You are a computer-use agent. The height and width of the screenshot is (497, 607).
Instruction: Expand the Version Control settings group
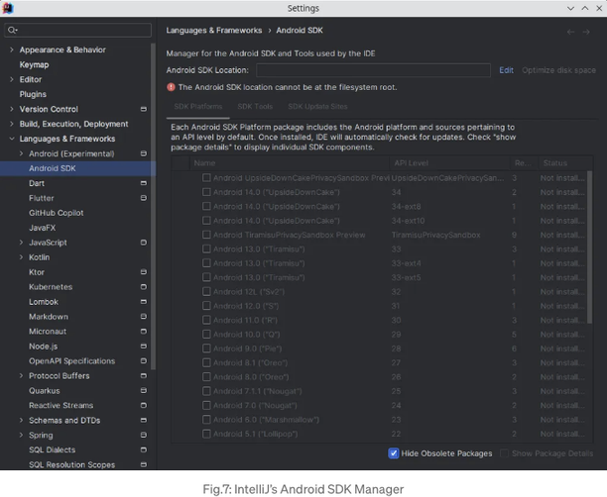[12, 109]
